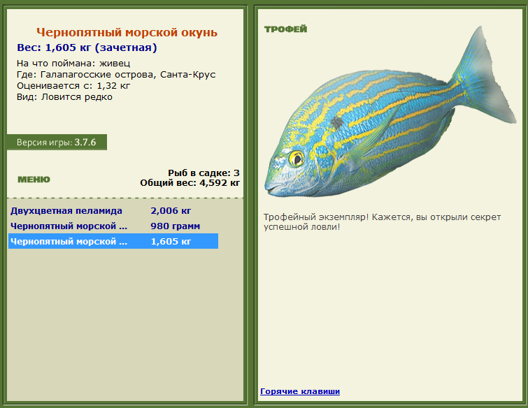Select the 980 грамм Чернопятный морской окунь entry
528x408 pixels.
point(69,226)
